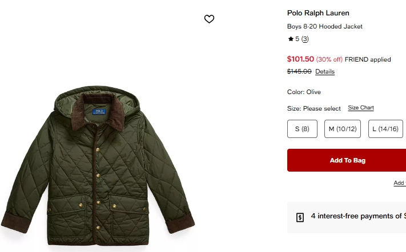Click the Boys 8-20 Hooded Jacket title
This screenshot has width=406, height=252.
tap(324, 26)
